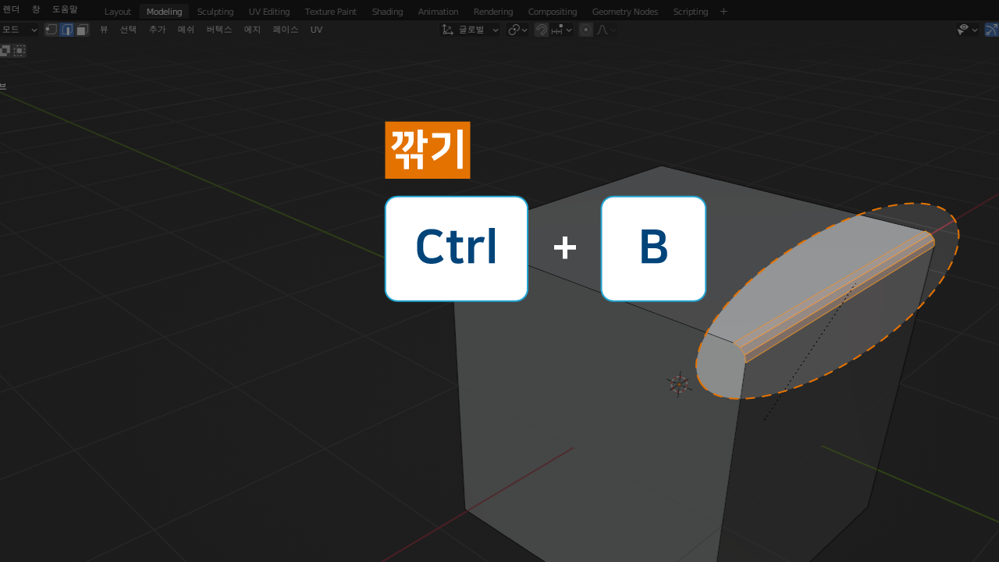The image size is (999, 562).
Task: Open the 버텍스 menu
Action: (219, 30)
